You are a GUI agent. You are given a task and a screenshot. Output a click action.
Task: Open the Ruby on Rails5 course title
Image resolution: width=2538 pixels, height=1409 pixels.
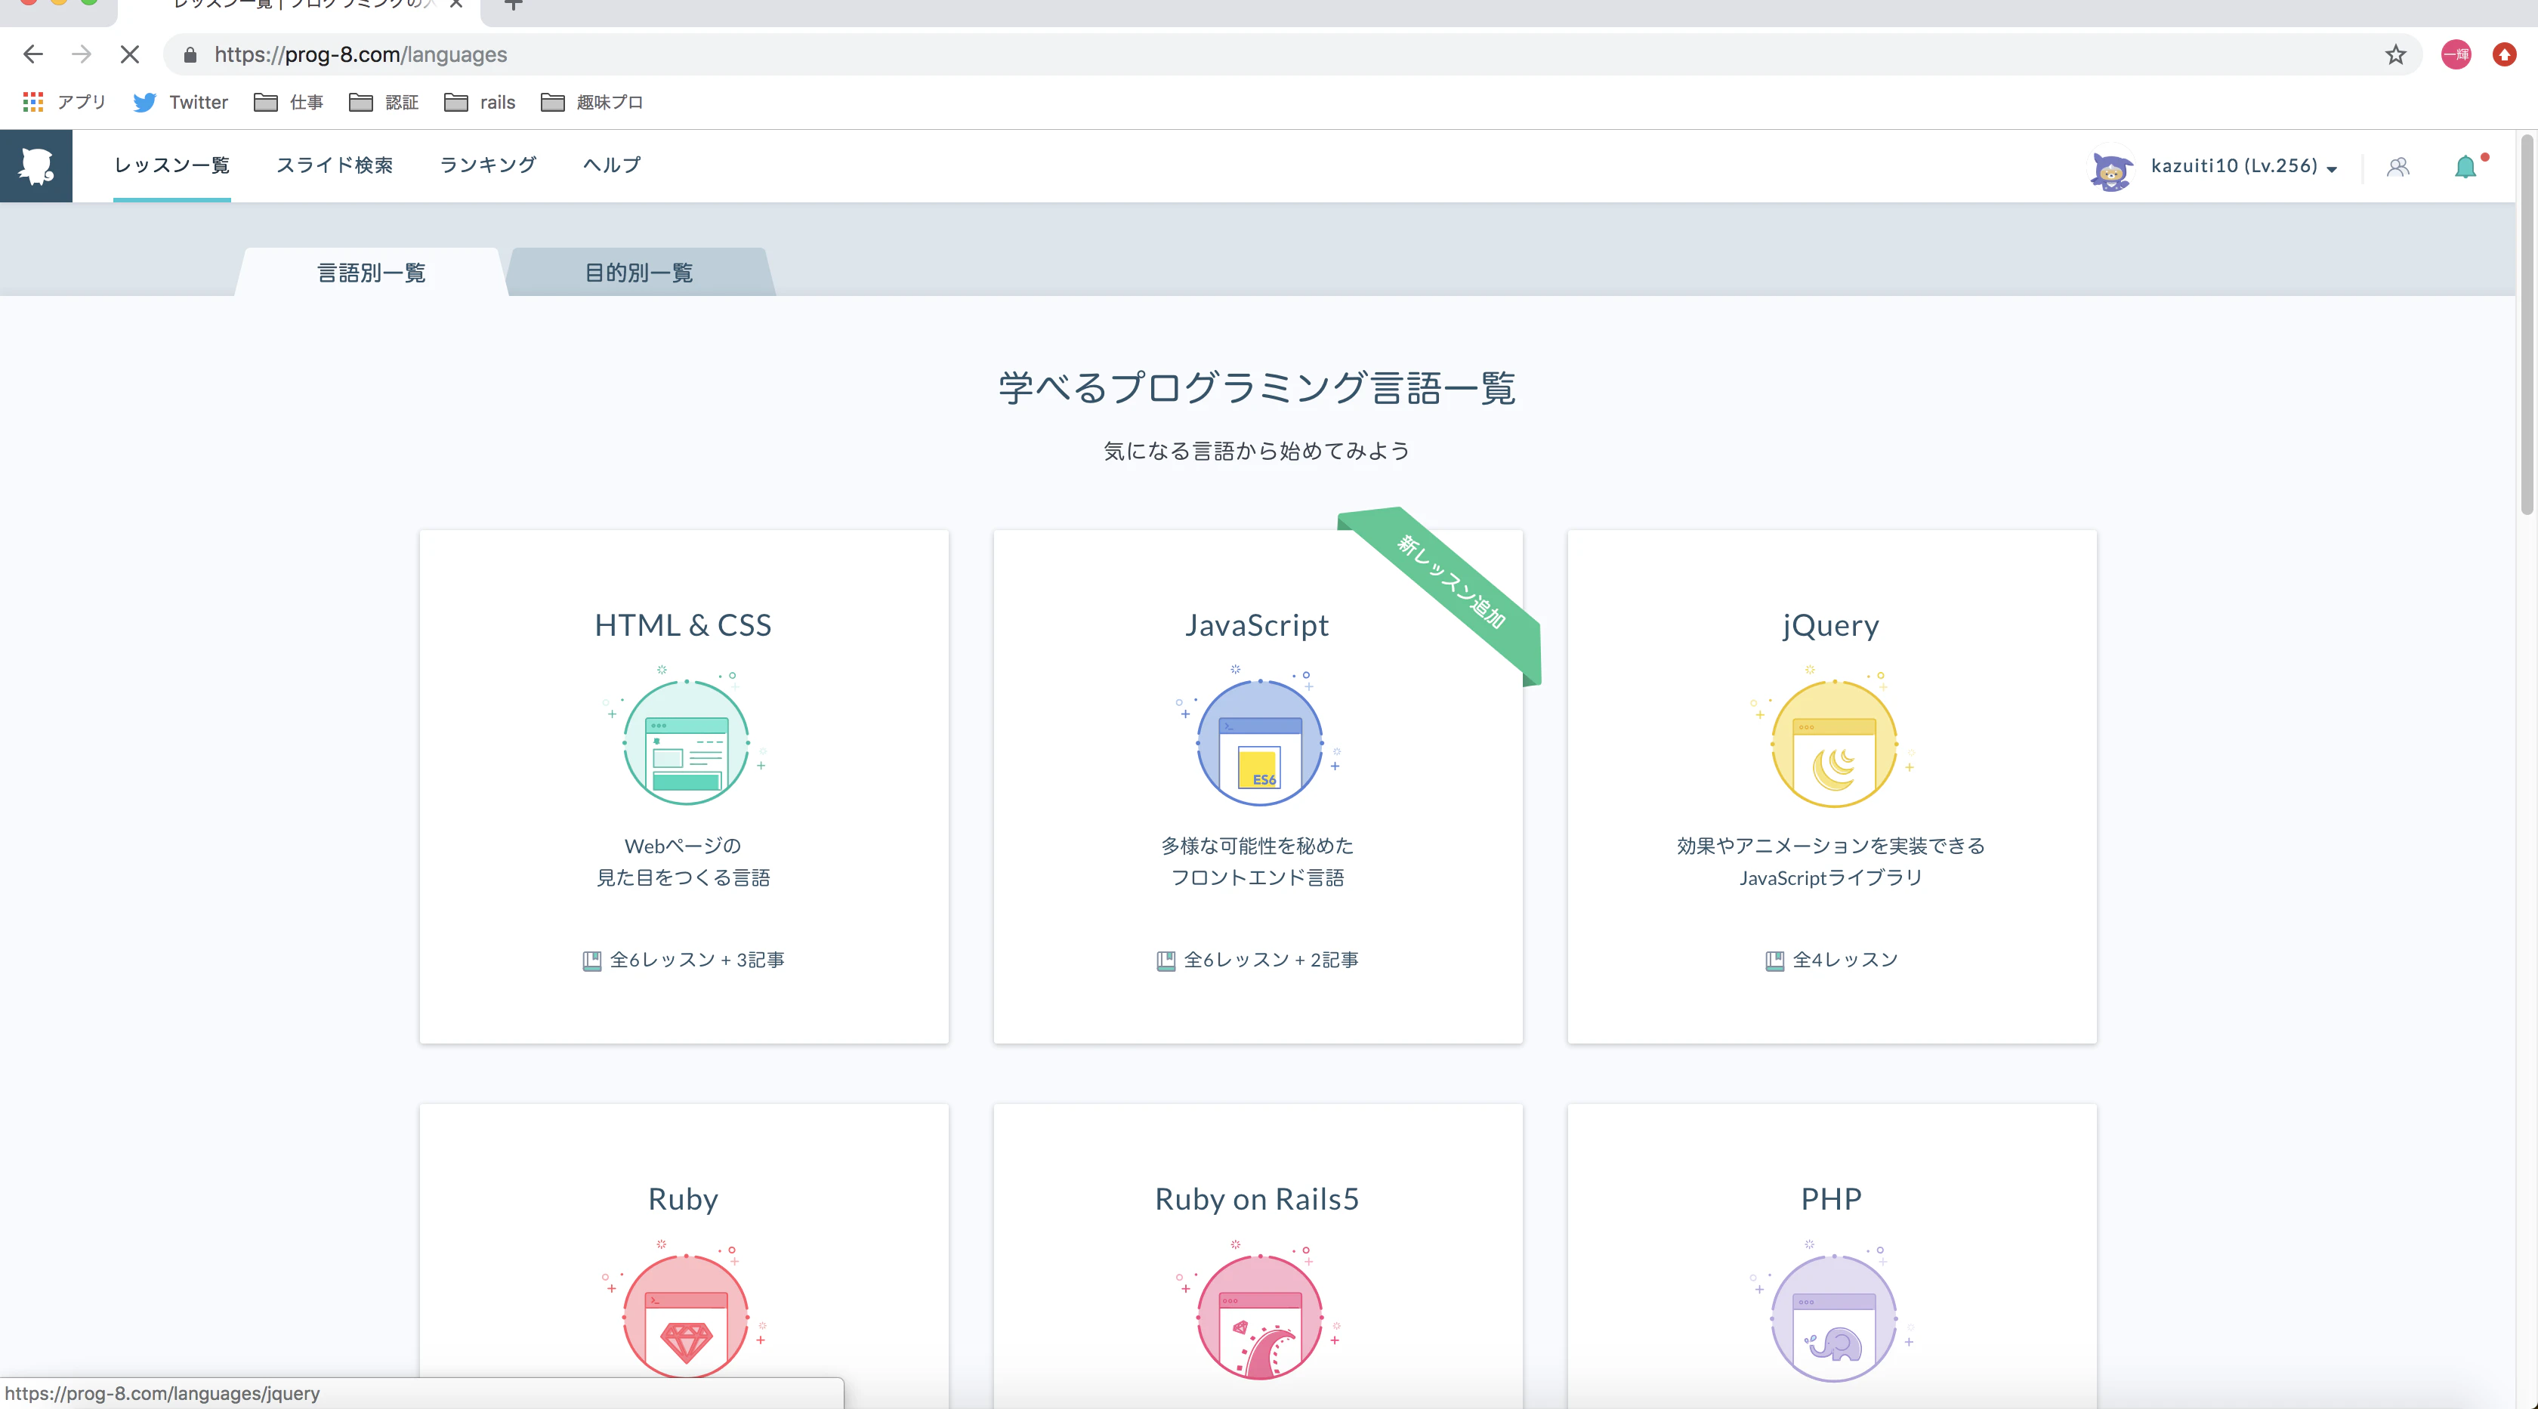tap(1257, 1199)
